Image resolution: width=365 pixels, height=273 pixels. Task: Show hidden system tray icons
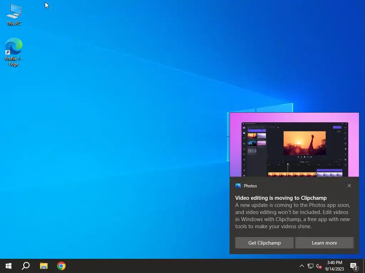click(x=302, y=266)
